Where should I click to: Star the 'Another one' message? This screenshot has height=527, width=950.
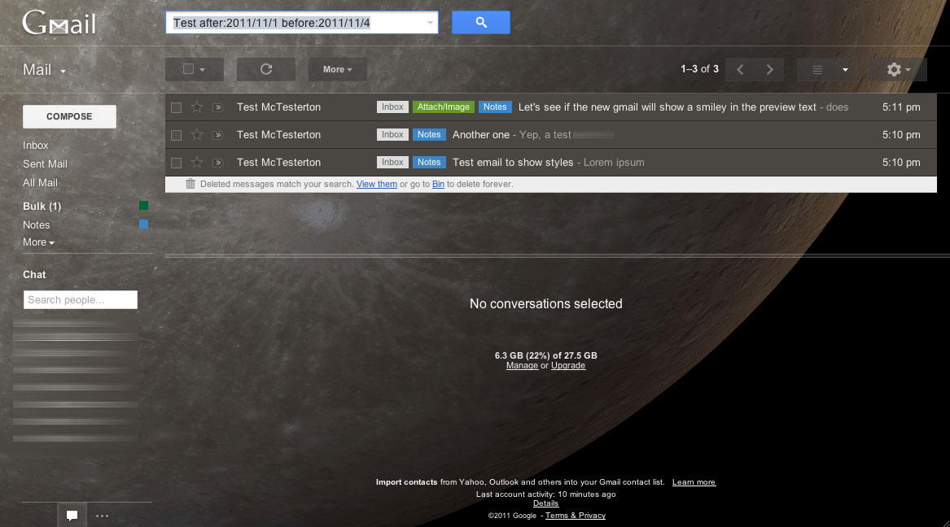[x=197, y=135]
